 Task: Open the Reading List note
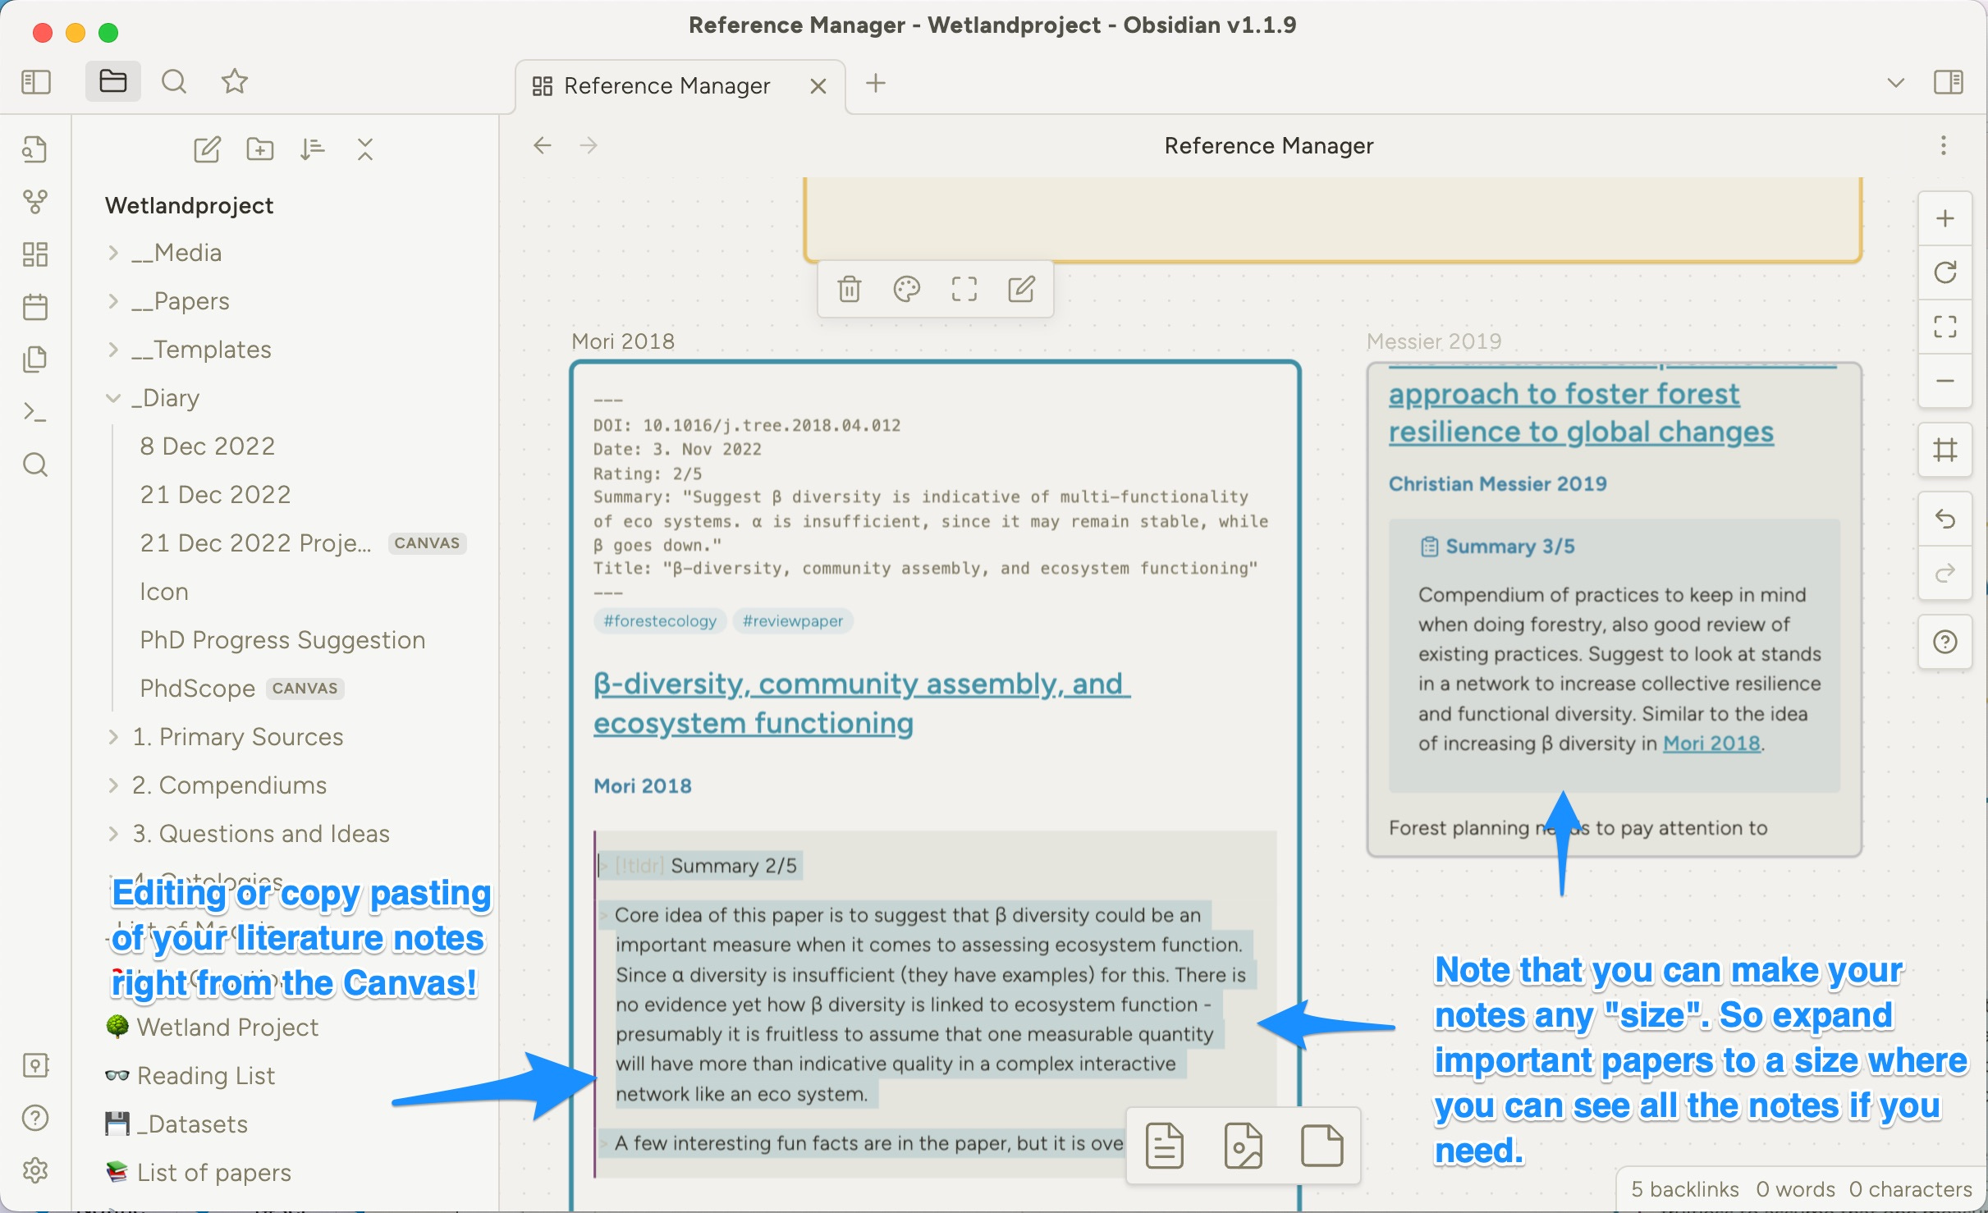(x=190, y=1076)
